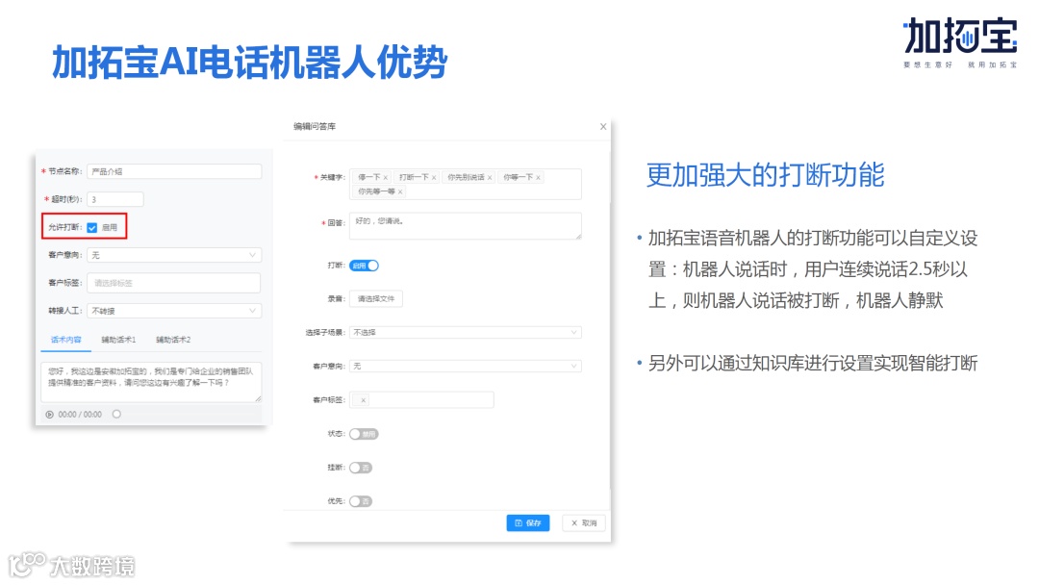Play the audio in the node panel
This screenshot has width=1039, height=585.
click(x=50, y=415)
